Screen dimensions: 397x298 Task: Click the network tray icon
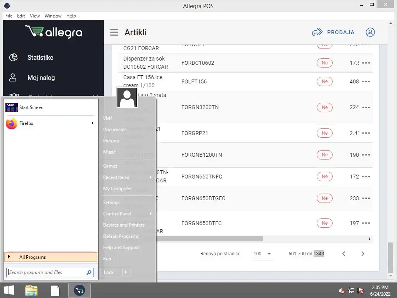click(x=351, y=291)
